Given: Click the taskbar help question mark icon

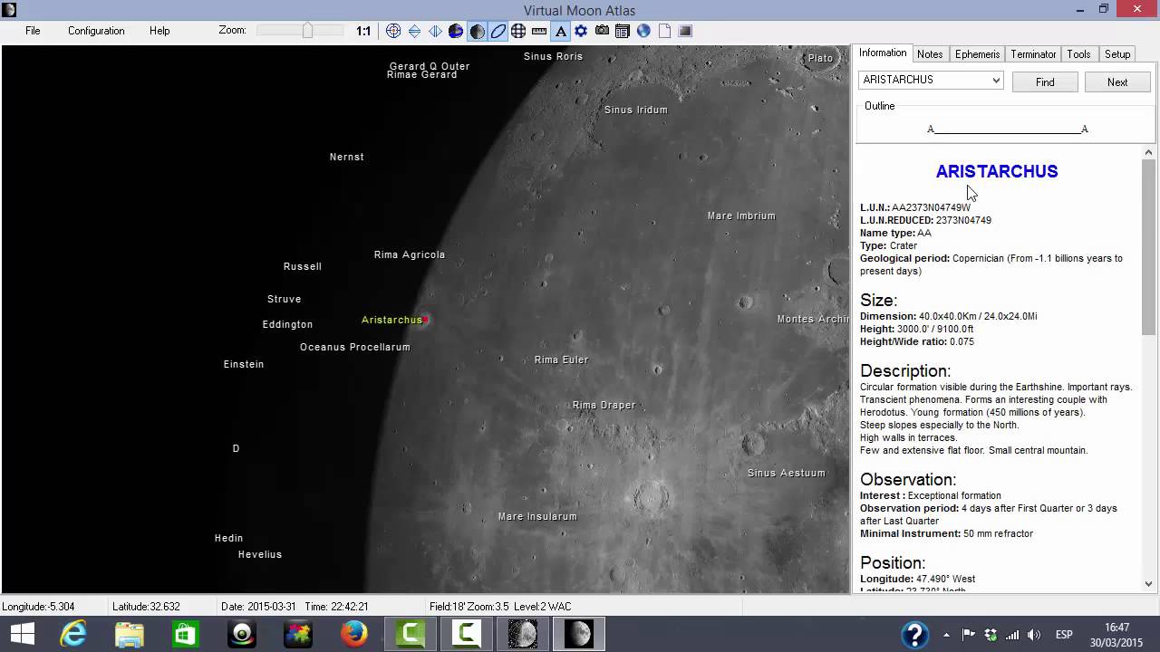Looking at the screenshot, I should (x=914, y=634).
